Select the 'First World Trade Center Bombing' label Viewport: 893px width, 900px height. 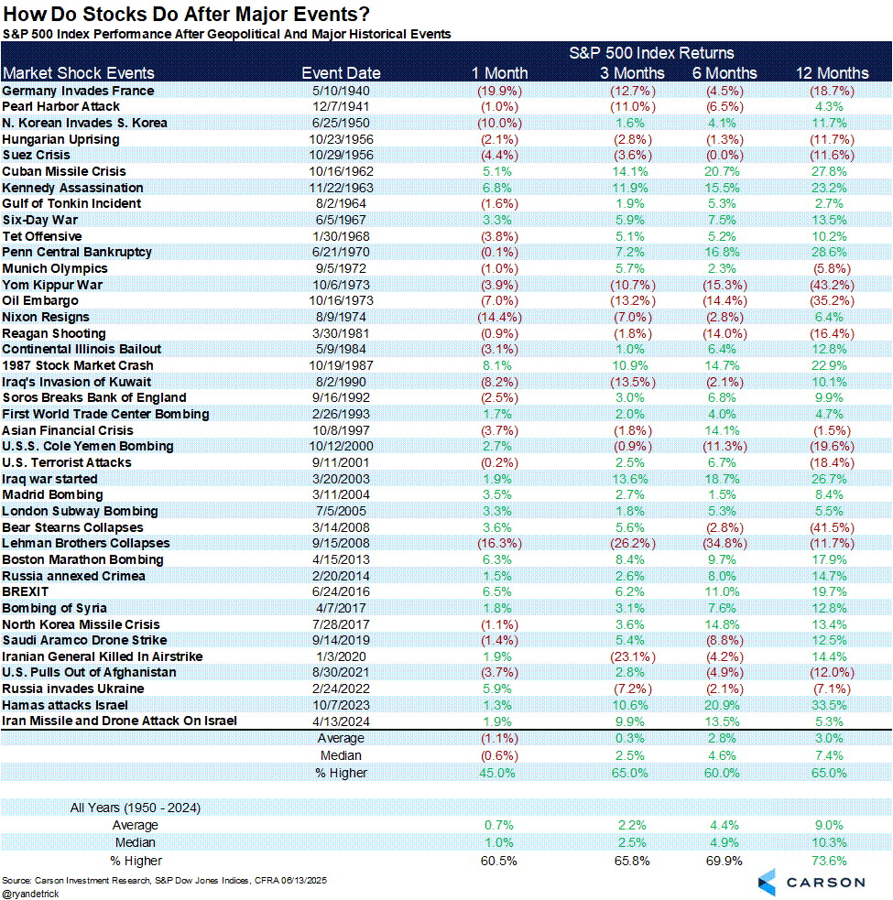coord(105,414)
